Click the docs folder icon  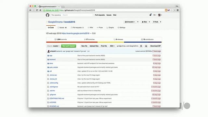[48, 63]
